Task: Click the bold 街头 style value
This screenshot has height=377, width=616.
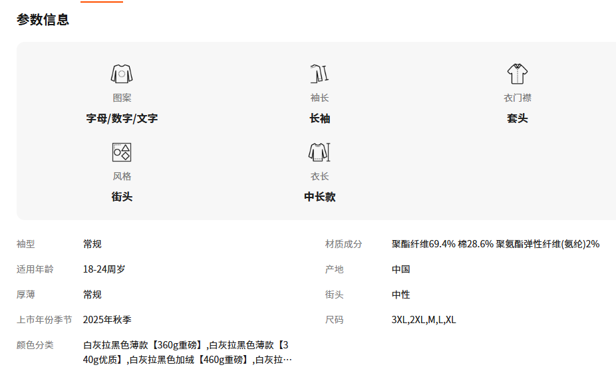Action: coord(122,197)
